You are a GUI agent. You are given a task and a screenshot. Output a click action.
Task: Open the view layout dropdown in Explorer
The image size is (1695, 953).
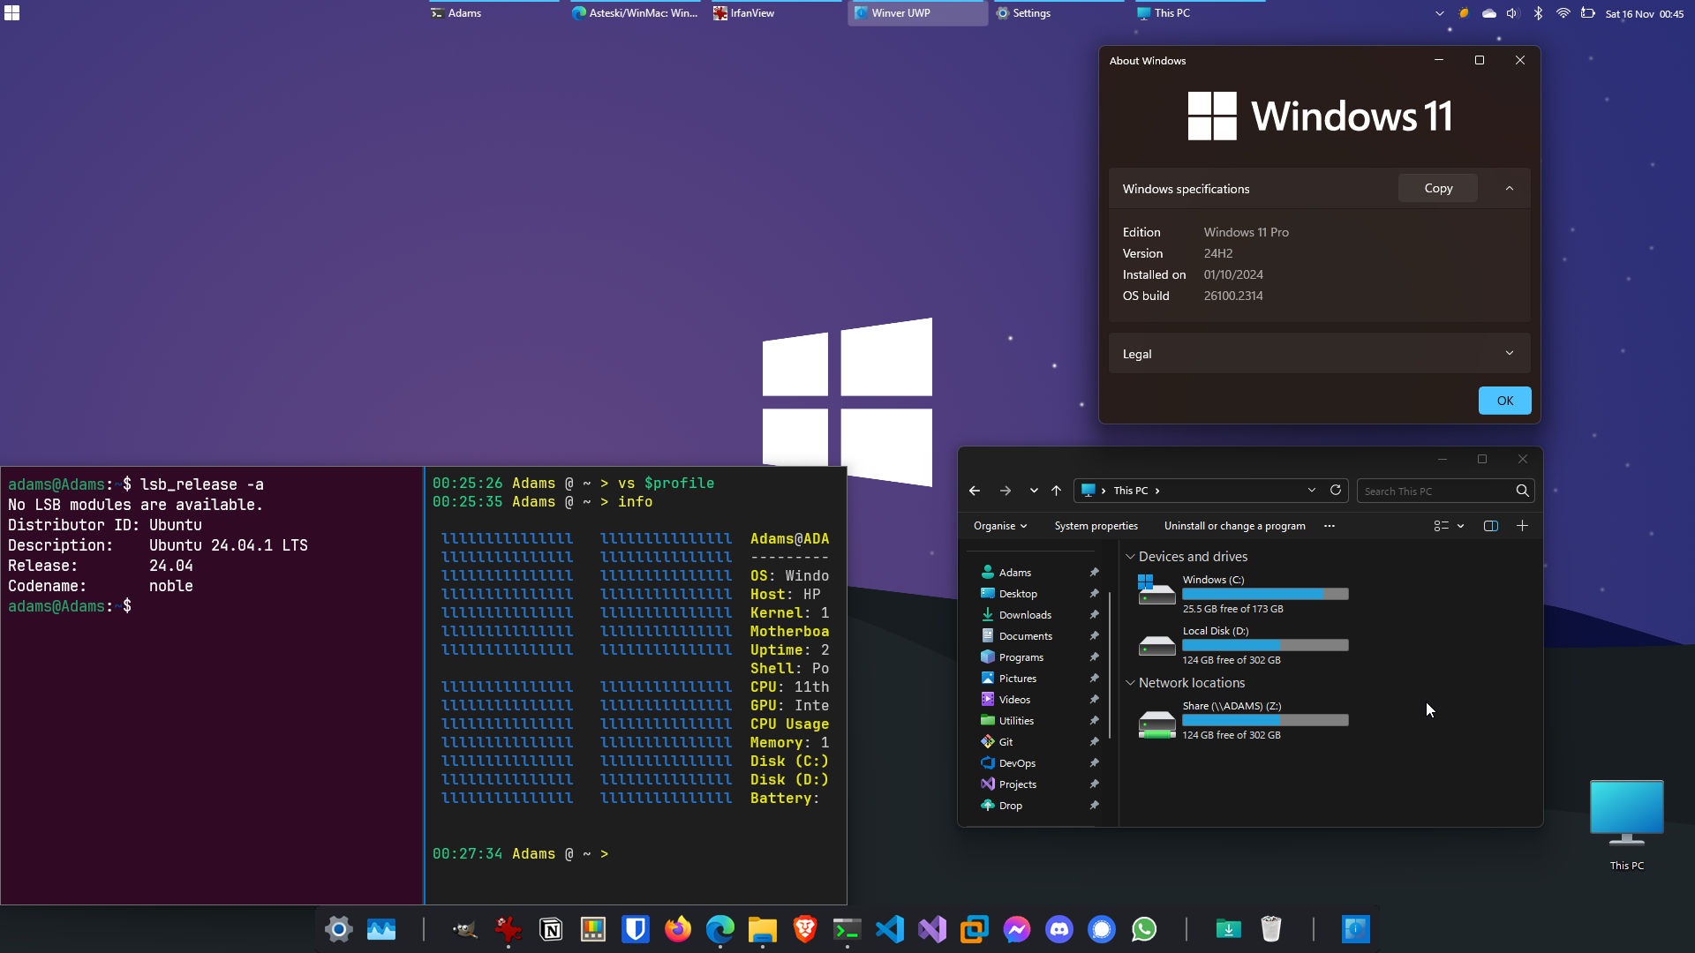tap(1450, 526)
